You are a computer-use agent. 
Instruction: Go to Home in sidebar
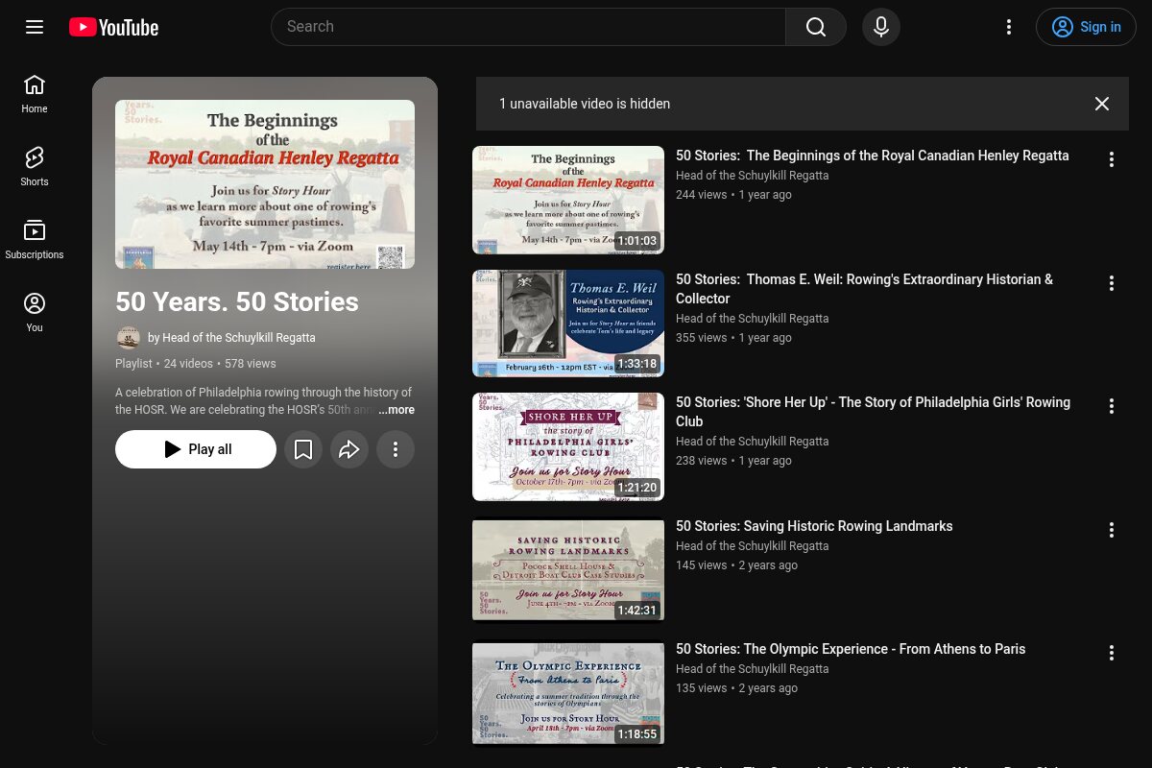pos(35,94)
